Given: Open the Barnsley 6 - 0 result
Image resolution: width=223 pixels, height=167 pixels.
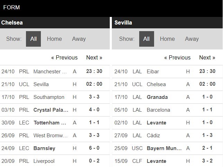Looking at the screenshot, I should tap(55, 148).
